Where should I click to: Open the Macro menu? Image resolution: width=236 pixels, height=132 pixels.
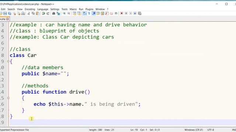click(x=73, y=9)
